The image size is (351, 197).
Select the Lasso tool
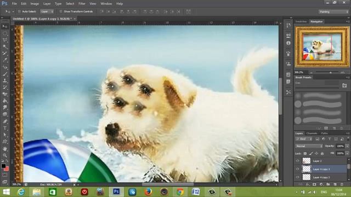tap(5, 40)
